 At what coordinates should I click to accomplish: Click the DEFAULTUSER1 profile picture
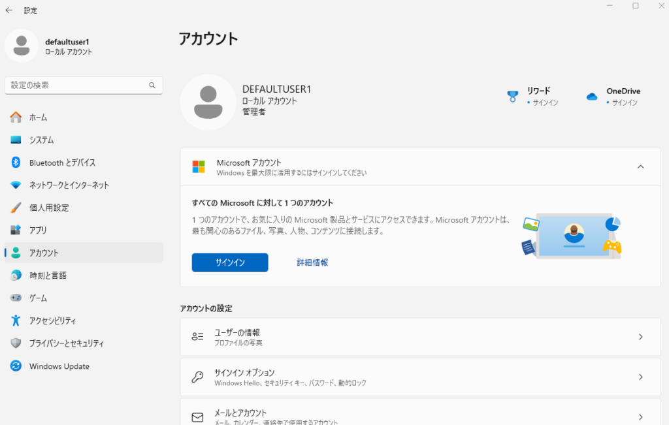(x=208, y=102)
